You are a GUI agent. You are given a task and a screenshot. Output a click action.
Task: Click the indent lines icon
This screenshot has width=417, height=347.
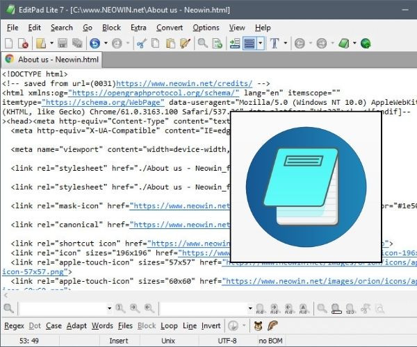click(235, 43)
